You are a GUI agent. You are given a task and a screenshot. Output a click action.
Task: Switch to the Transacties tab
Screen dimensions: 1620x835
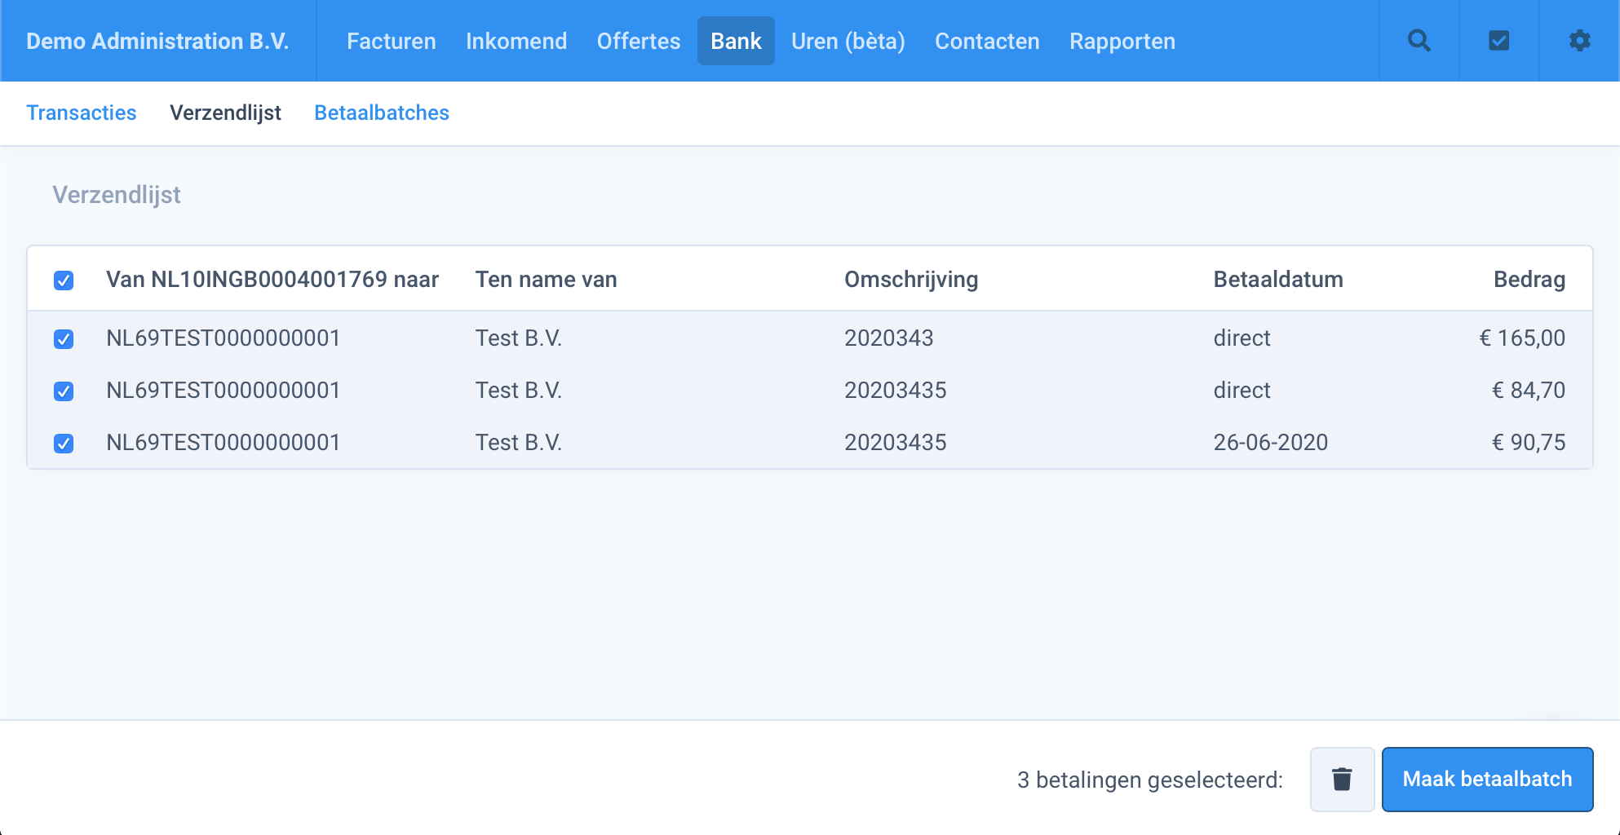click(x=82, y=113)
